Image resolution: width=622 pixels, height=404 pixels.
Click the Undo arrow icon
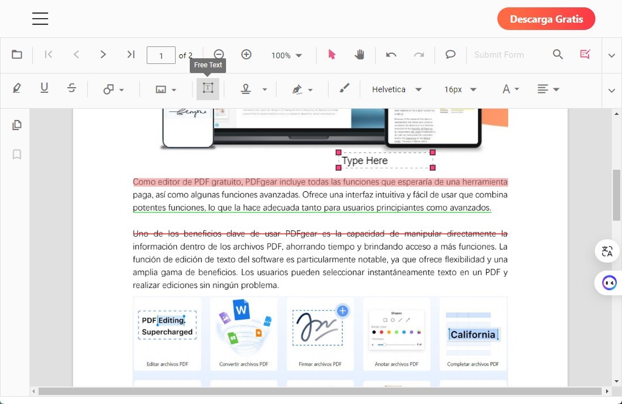point(391,54)
